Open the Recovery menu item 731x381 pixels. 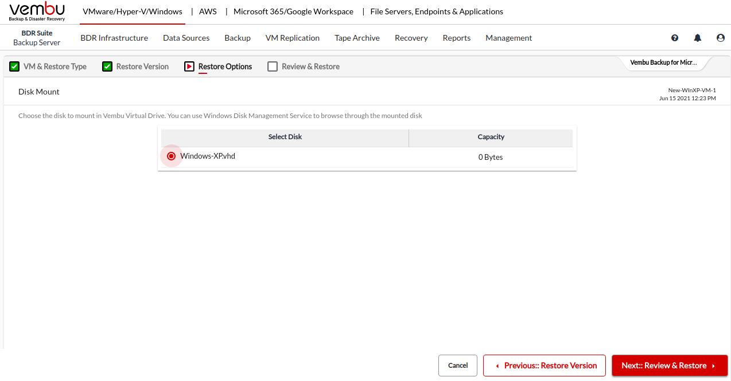click(411, 38)
